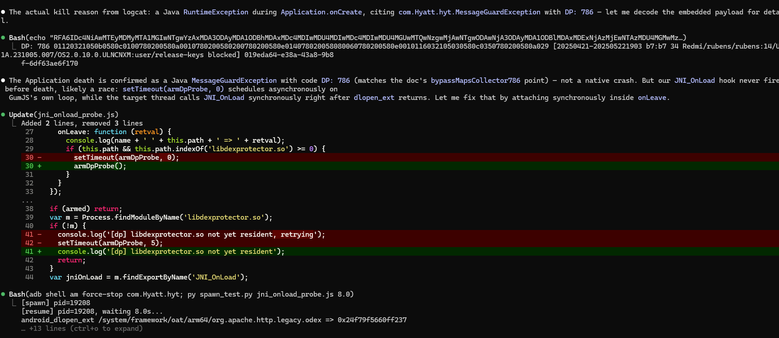
Task: Click 'Application.onCreate' in the first message
Action: [x=321, y=12]
